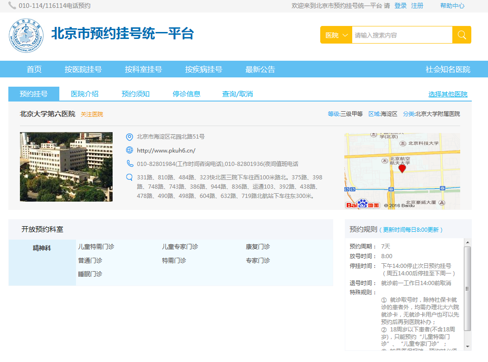Select 睡眠门诊 department
Image resolution: width=488 pixels, height=362 pixels.
click(x=90, y=274)
